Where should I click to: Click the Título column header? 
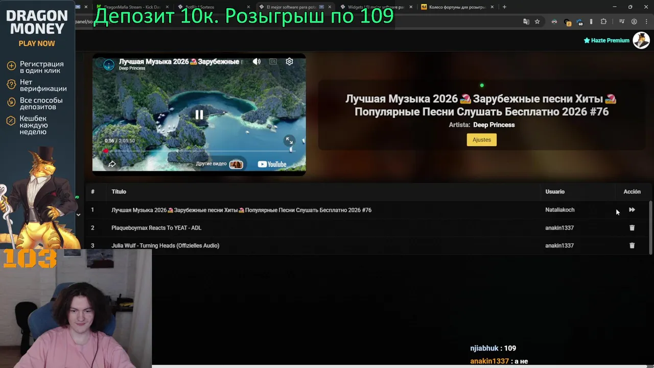point(119,192)
